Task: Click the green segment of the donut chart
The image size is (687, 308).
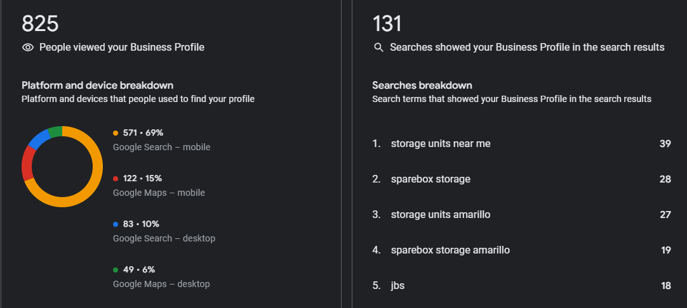Action: click(x=55, y=132)
